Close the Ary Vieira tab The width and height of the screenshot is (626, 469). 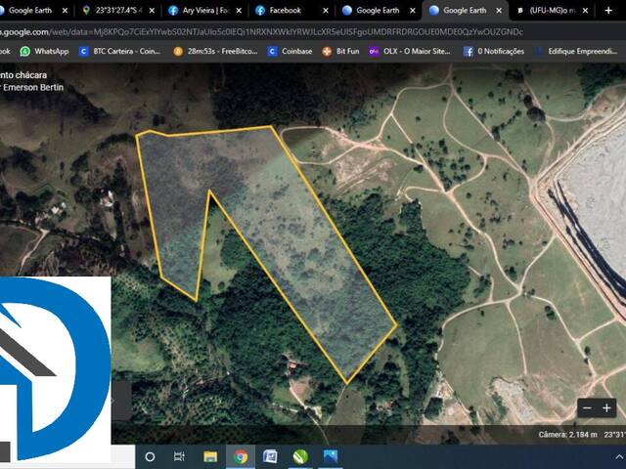coord(239,11)
